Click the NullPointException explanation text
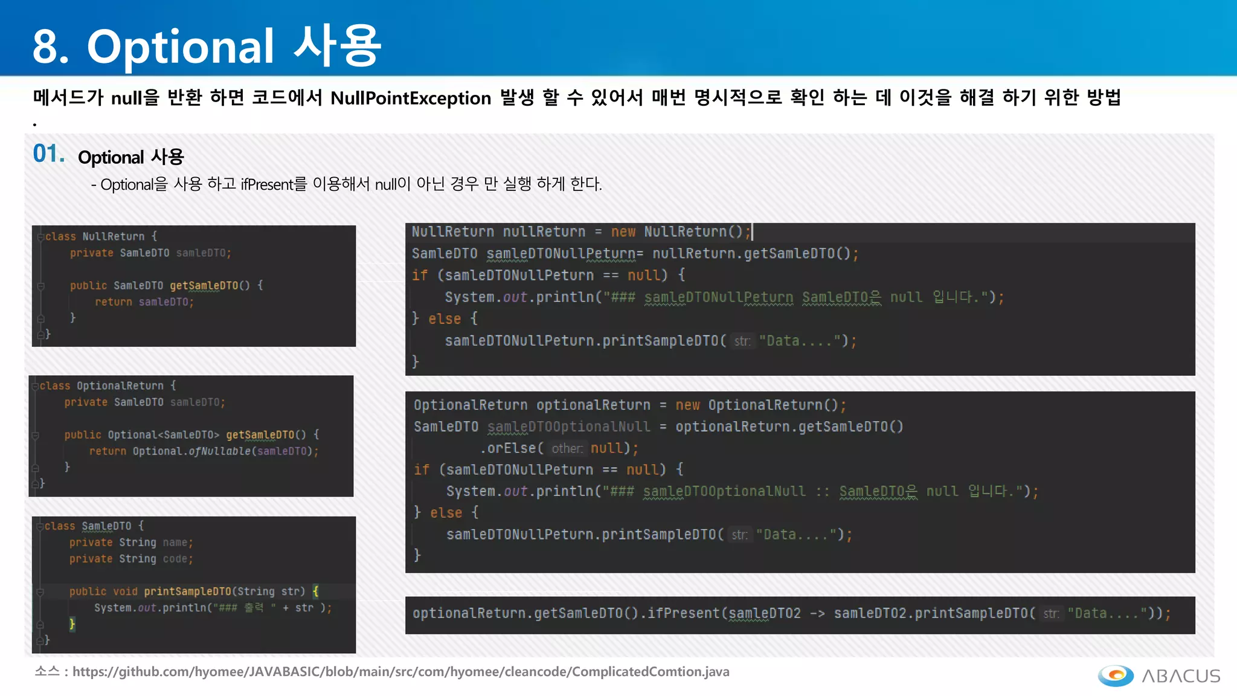 577,97
